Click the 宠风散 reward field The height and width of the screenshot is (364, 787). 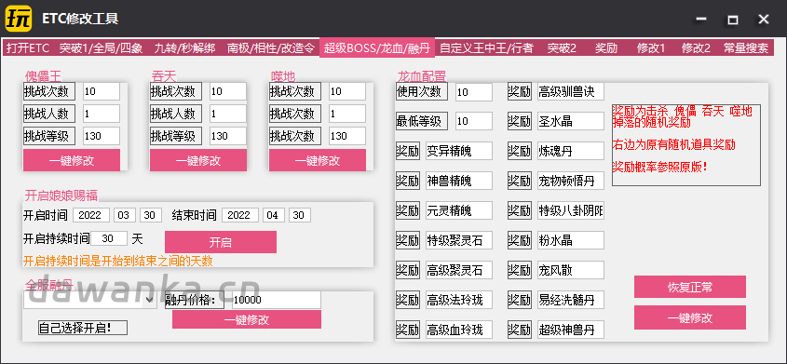pos(571,270)
